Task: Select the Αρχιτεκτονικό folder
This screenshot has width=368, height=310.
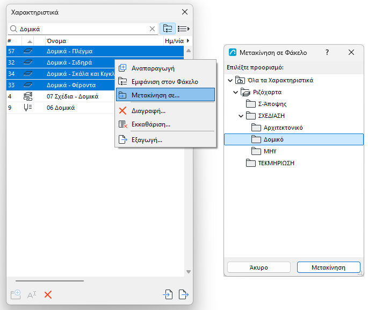Action: [283, 128]
